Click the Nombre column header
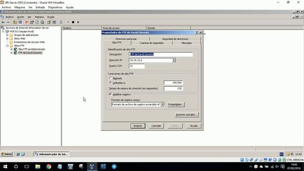Viewport: 304px width, 171px height. pos(81,28)
